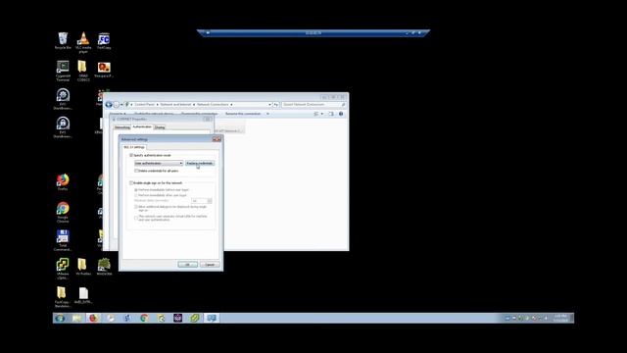627x353 pixels.
Task: Go back in Network Connections window
Action: pyautogui.click(x=109, y=105)
